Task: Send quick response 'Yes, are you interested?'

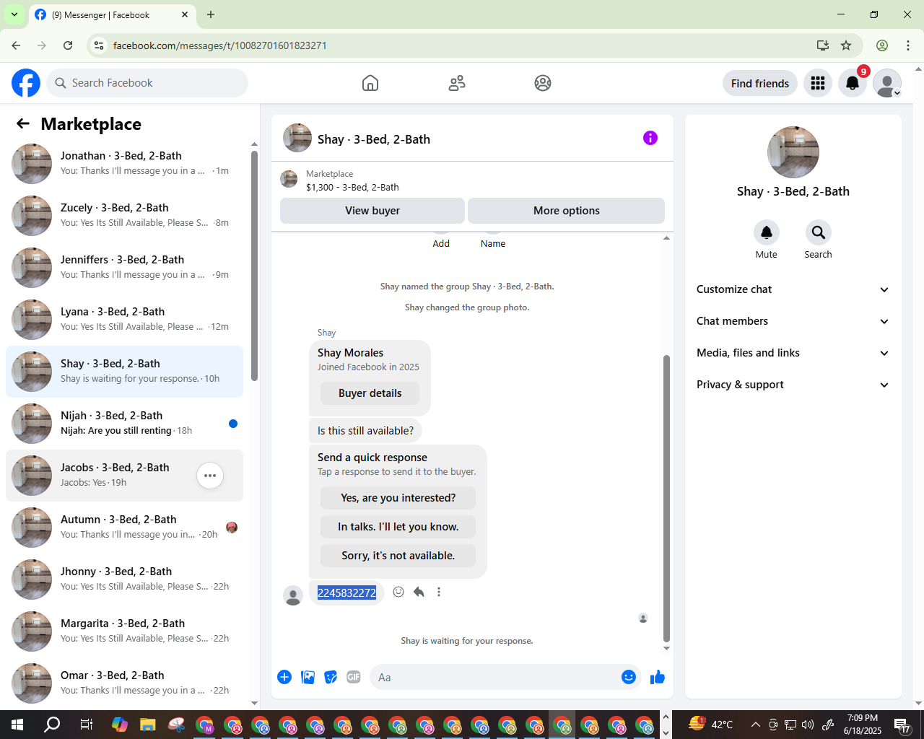Action: click(x=398, y=498)
